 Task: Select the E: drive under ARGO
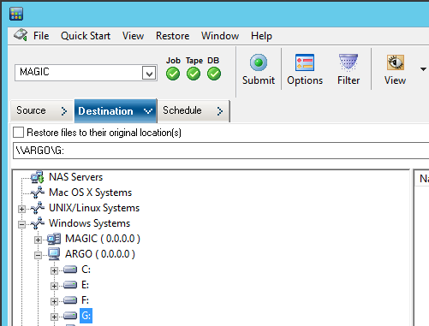(85, 285)
